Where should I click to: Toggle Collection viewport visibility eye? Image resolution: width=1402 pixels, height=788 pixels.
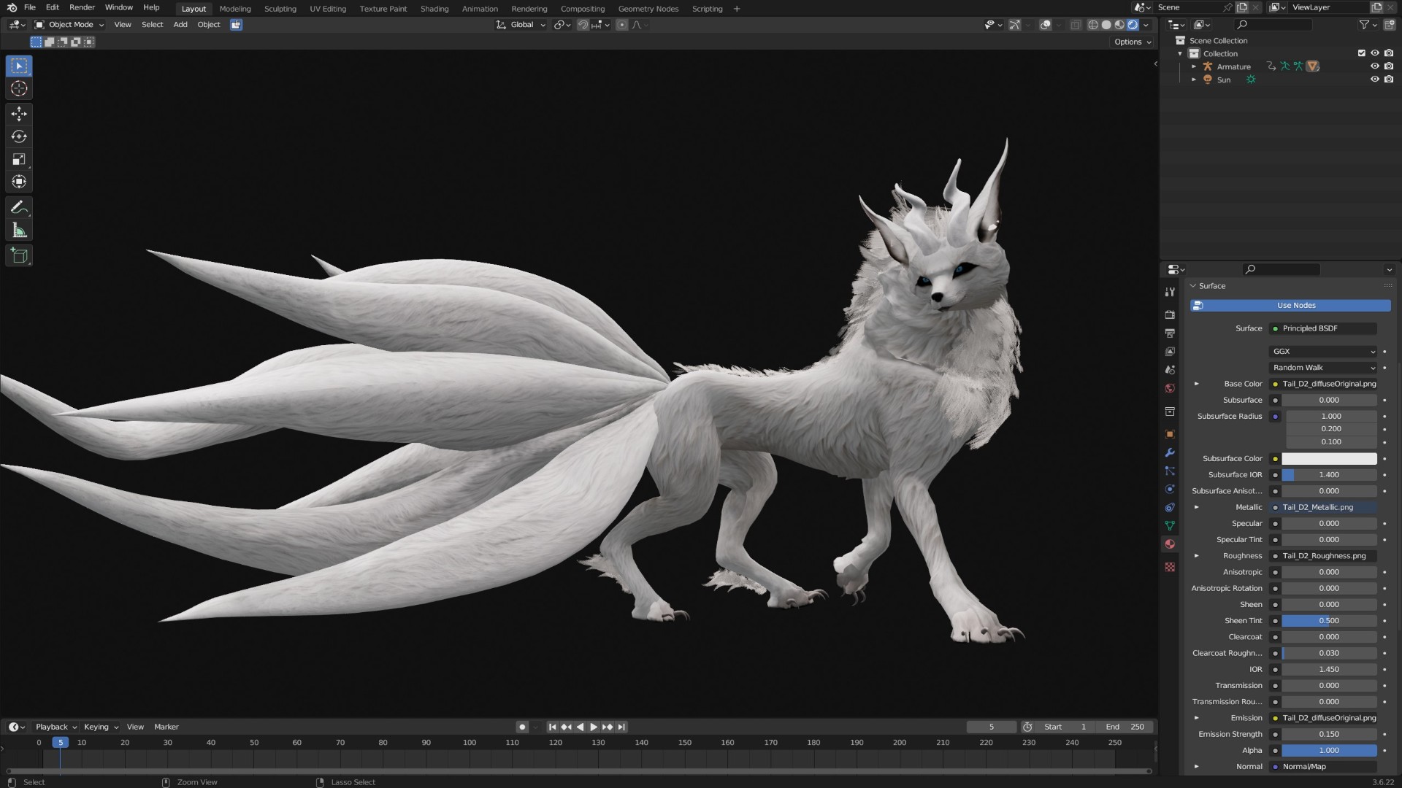click(x=1375, y=53)
